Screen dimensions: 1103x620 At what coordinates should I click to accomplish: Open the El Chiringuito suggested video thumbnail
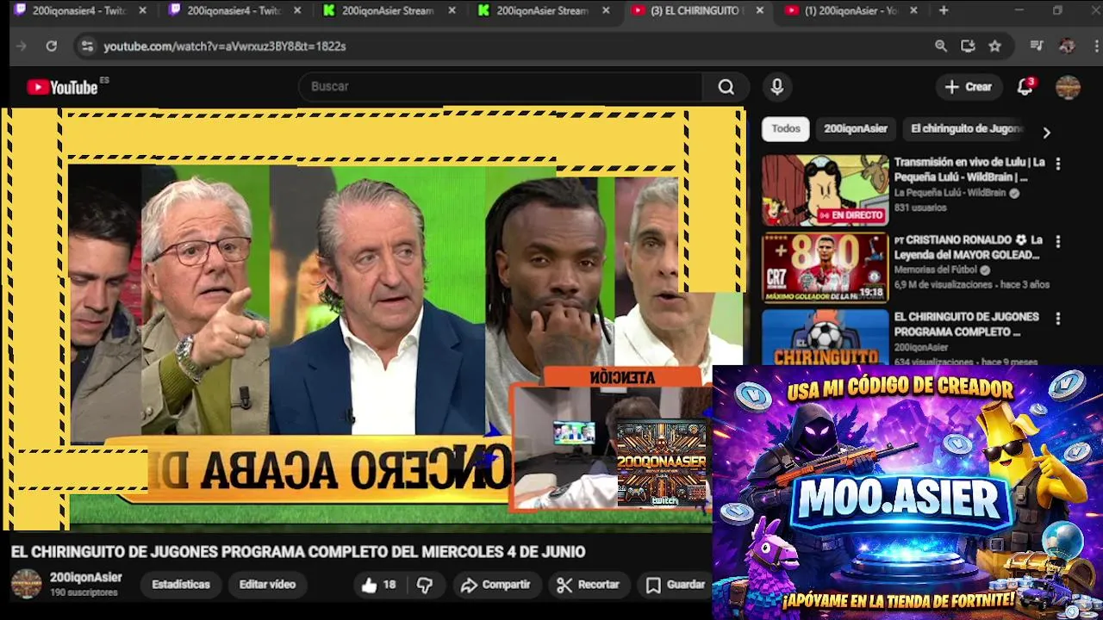click(x=825, y=338)
